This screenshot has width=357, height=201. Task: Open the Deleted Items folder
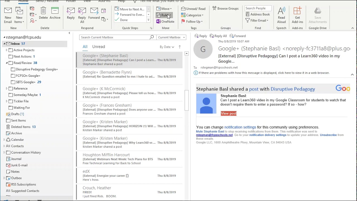click(x=21, y=127)
